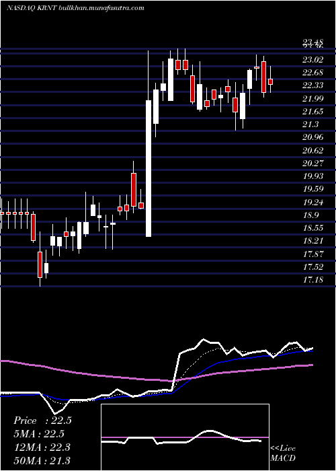Click the '<<Live MACD' label

click(283, 453)
